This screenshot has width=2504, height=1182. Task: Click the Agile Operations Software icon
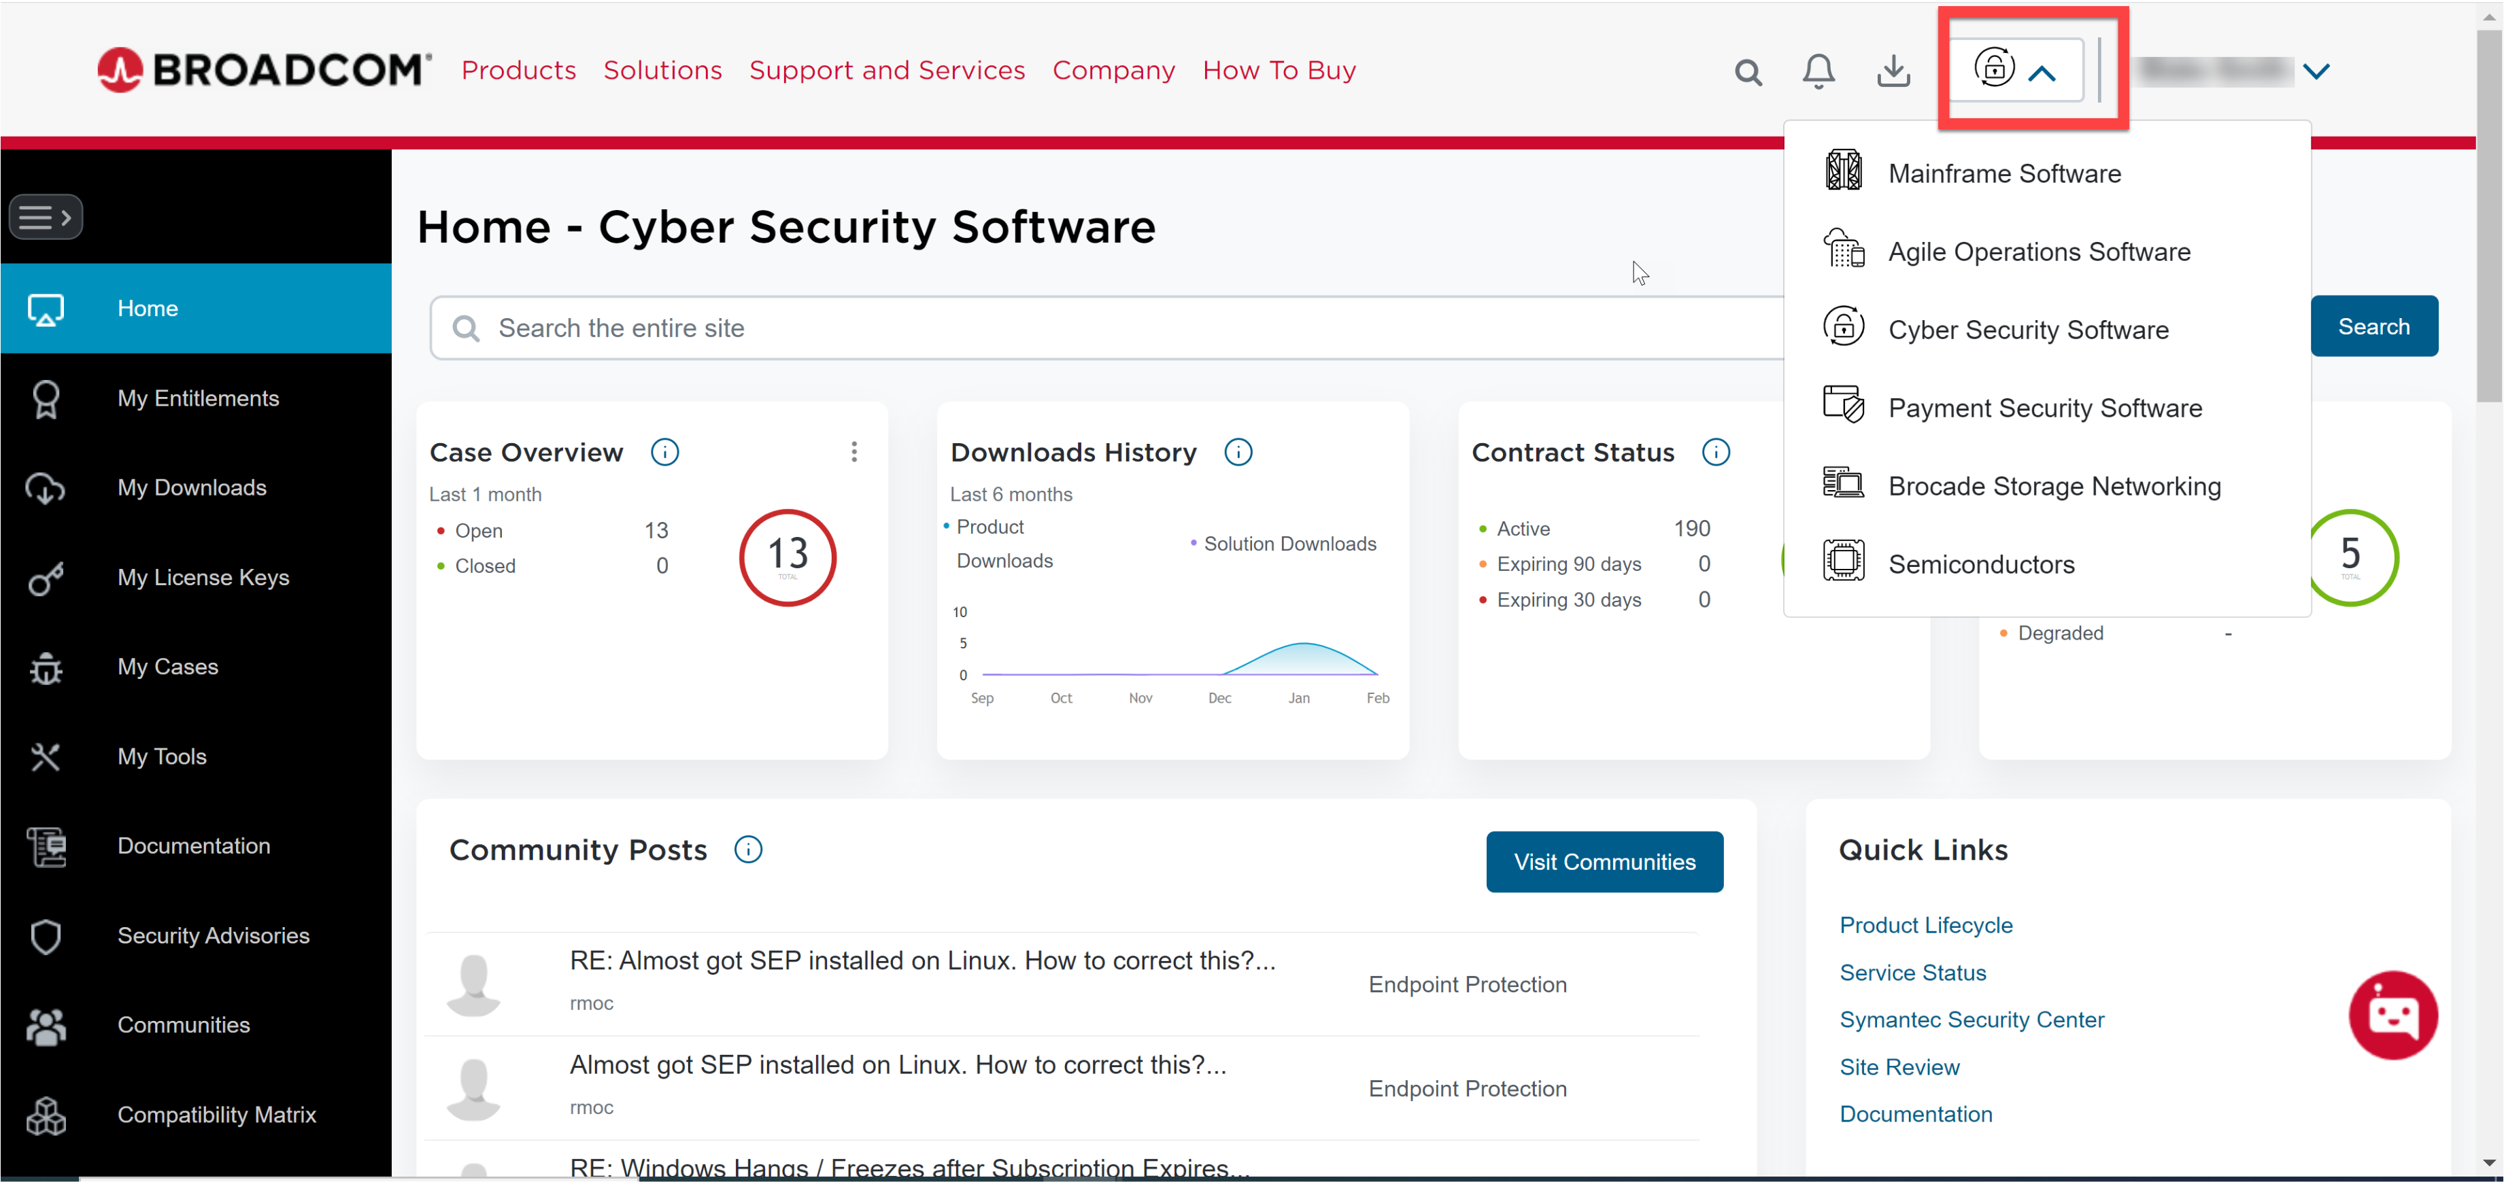click(x=1843, y=249)
